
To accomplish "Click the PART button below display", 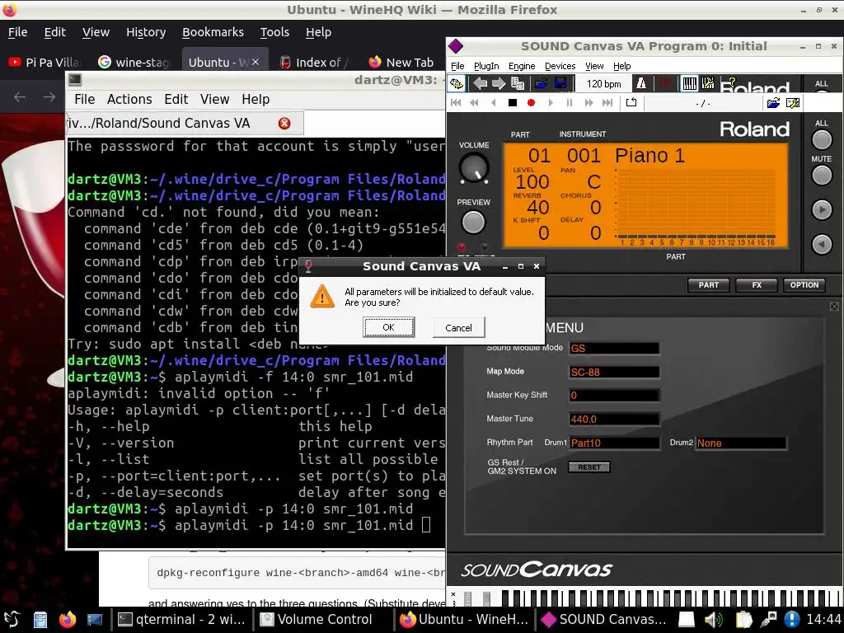I will point(708,284).
